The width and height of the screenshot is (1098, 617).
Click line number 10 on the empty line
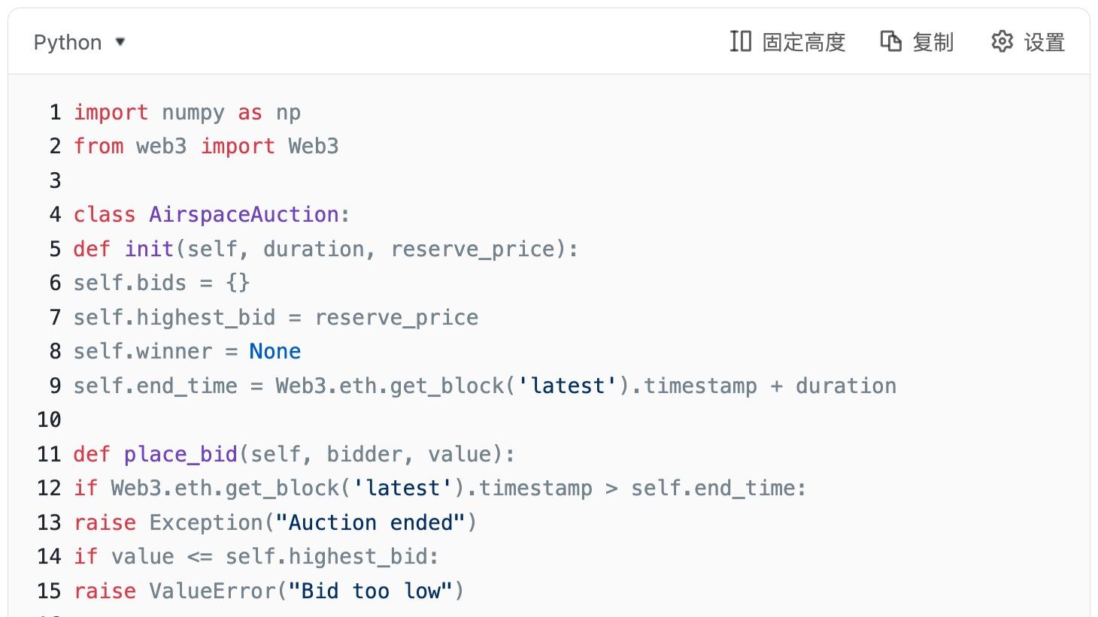pos(49,419)
